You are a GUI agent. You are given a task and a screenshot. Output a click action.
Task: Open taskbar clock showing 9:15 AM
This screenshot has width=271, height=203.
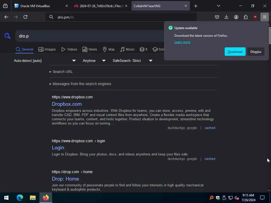248,198
